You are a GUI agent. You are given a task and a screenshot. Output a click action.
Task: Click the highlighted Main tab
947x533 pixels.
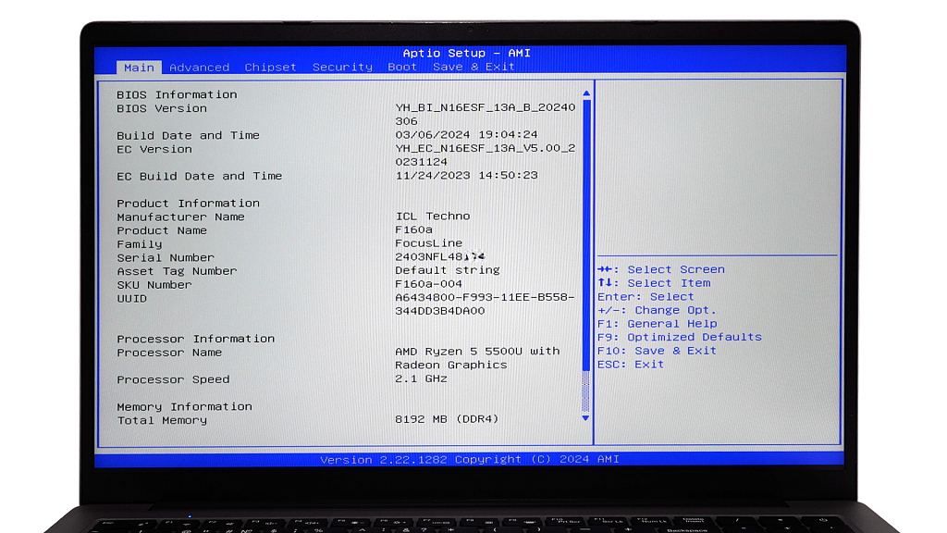pos(139,68)
